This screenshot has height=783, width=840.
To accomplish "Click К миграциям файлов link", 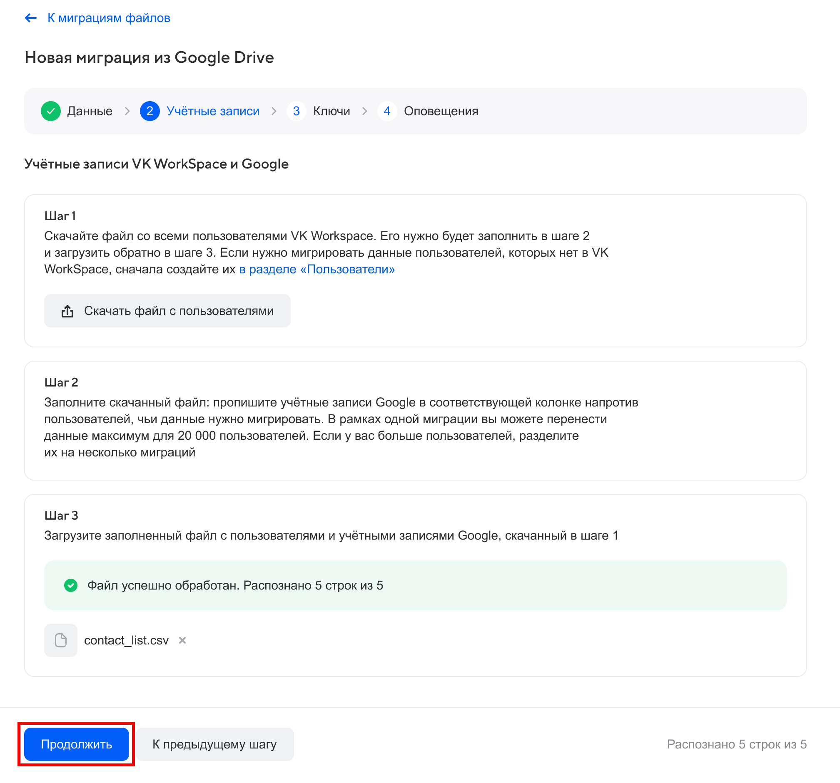I will pos(109,17).
